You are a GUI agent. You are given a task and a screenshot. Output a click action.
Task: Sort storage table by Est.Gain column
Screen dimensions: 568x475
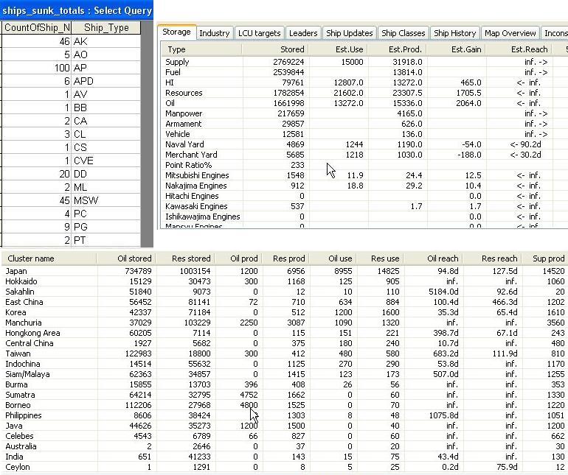coord(455,49)
